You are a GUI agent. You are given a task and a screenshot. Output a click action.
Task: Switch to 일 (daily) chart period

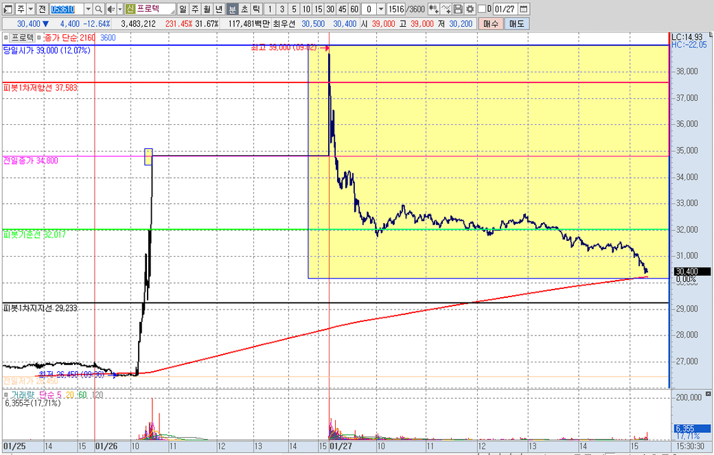tap(182, 9)
